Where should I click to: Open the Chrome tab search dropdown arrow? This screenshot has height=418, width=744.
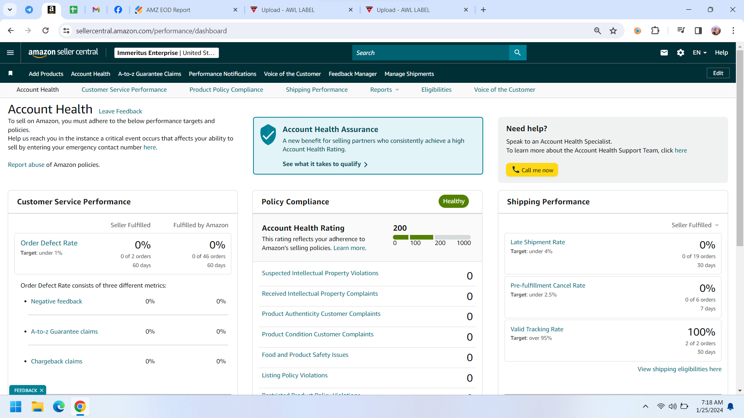(x=10, y=10)
